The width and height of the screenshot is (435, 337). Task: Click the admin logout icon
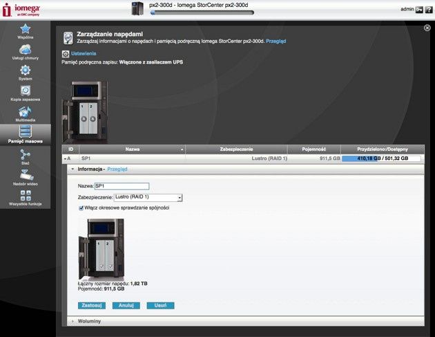pyautogui.click(x=419, y=10)
